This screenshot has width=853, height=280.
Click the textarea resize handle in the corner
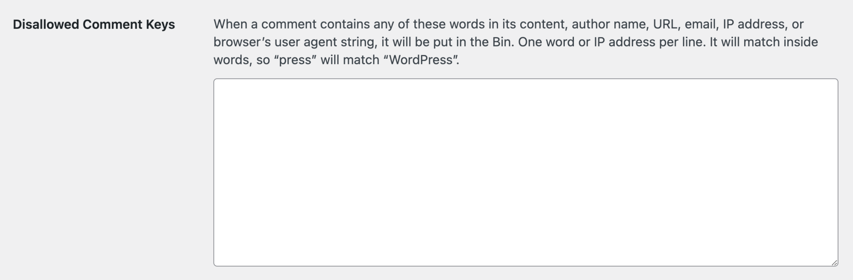click(x=834, y=263)
